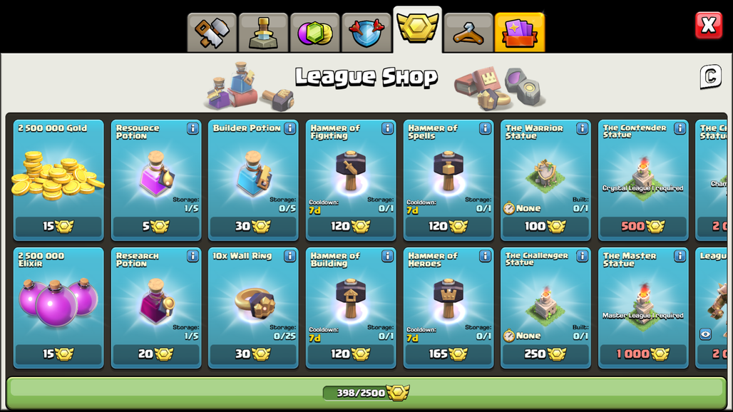Switch to the sword-in-stone trap tab

click(x=263, y=33)
